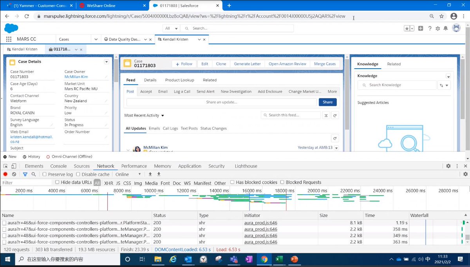Screen dimensions: 470x267
Task: Open Salesforce Favorites star
Action: coord(407,28)
